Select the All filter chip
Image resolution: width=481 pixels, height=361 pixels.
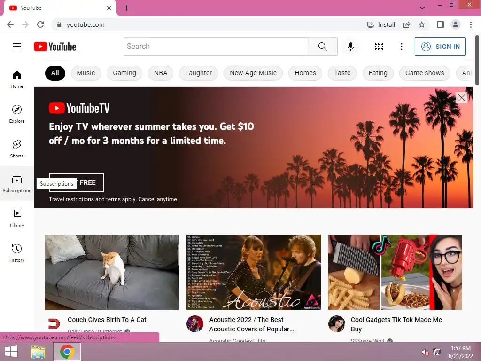pyautogui.click(x=55, y=73)
